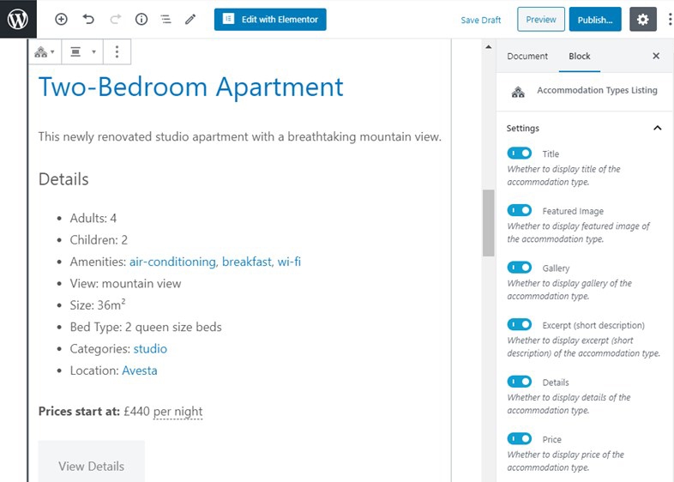Toggle the Gallery display switch

pyautogui.click(x=520, y=268)
